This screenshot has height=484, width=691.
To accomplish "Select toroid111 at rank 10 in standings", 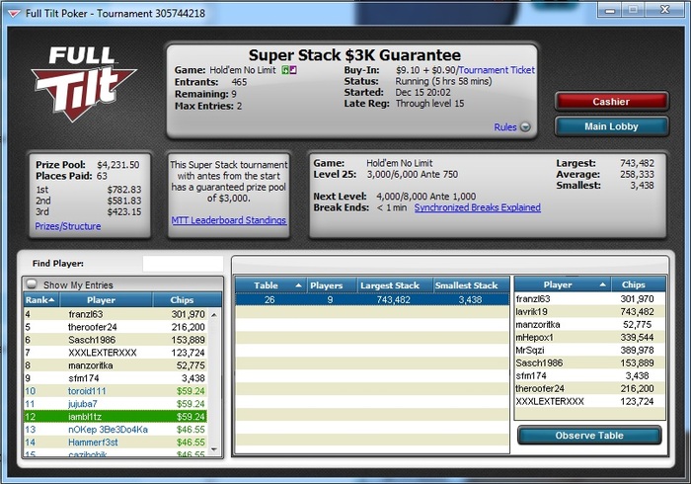I will pos(115,391).
